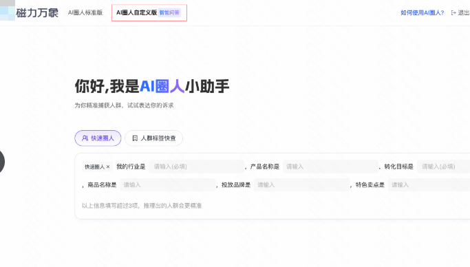
Task: Open the 如何使用AI圈人? help link
Action: point(422,12)
